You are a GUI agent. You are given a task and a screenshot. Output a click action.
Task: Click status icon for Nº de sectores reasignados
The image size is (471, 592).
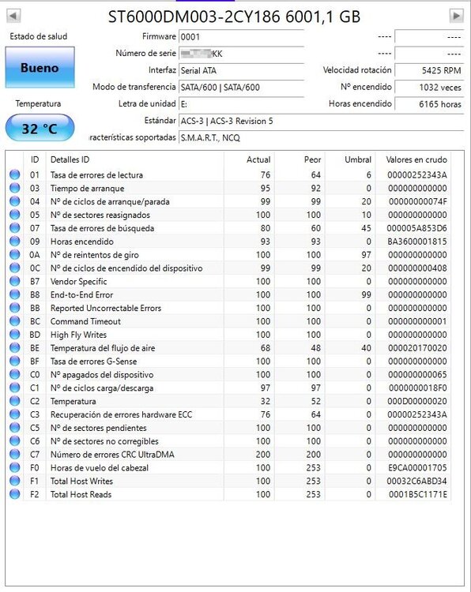point(15,215)
